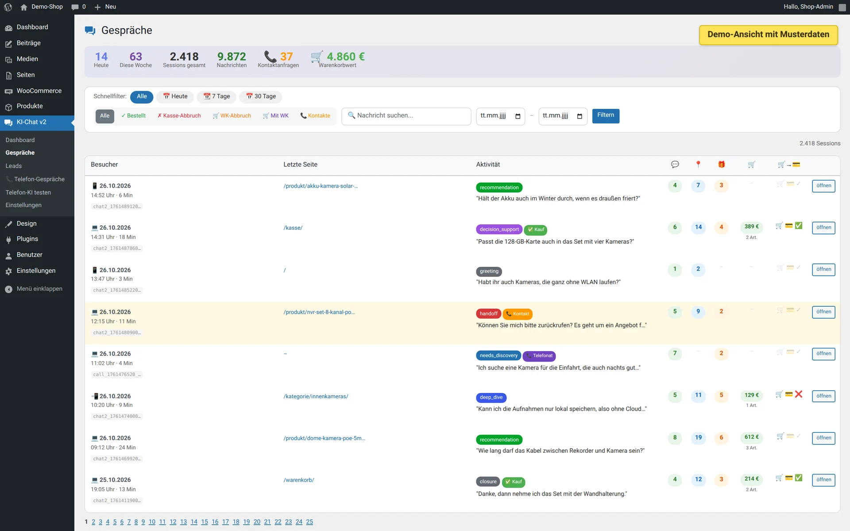850x531 pixels.
Task: Click the Benutzer person icon
Action: [x=8, y=256]
